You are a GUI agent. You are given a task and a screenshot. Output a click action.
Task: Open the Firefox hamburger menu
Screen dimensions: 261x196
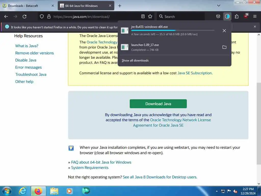(x=255, y=16)
